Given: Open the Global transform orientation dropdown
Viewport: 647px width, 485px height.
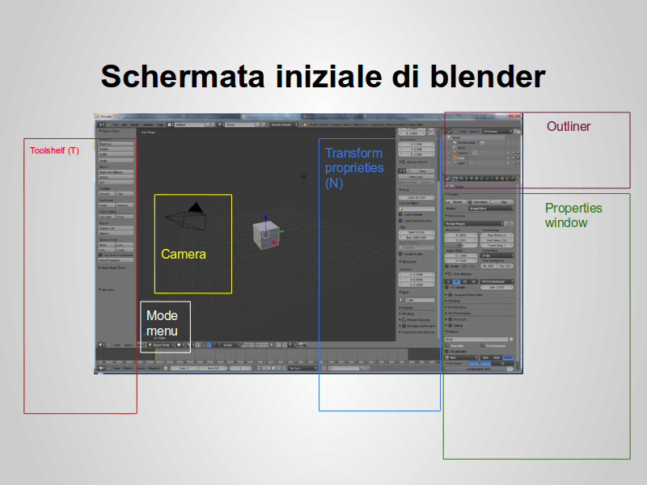Looking at the screenshot, I should 231,345.
